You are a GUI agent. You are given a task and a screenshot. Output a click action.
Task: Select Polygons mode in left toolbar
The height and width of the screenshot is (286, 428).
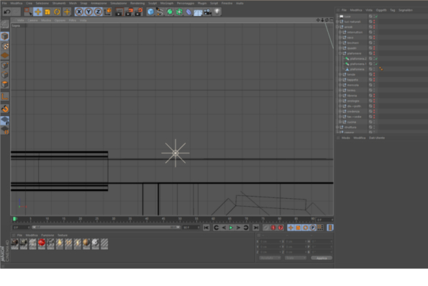[4, 84]
